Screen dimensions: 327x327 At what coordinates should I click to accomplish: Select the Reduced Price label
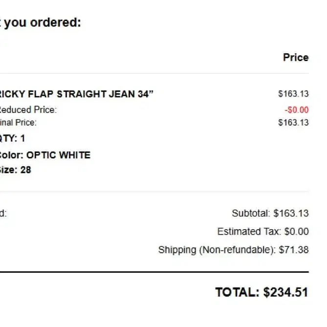28,109
